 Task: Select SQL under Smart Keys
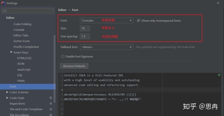coord(20,75)
